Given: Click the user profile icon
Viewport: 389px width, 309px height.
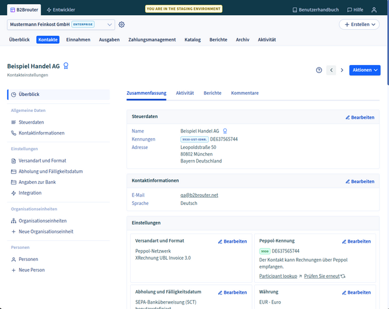Looking at the screenshot, I should 374,10.
